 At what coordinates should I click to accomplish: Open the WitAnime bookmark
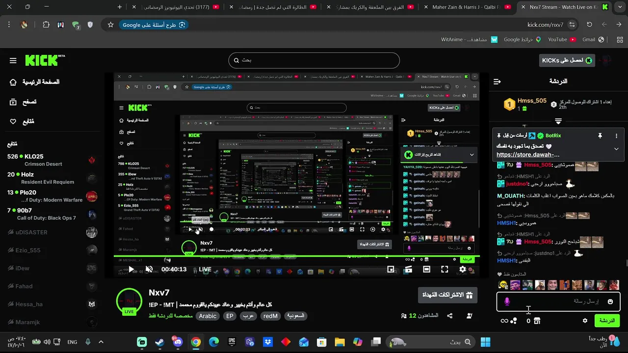469,39
